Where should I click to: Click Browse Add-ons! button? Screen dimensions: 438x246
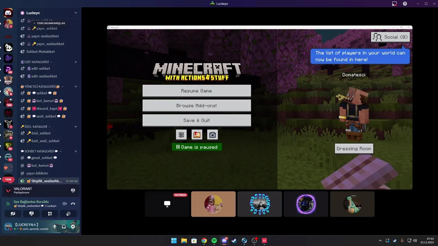tap(197, 106)
